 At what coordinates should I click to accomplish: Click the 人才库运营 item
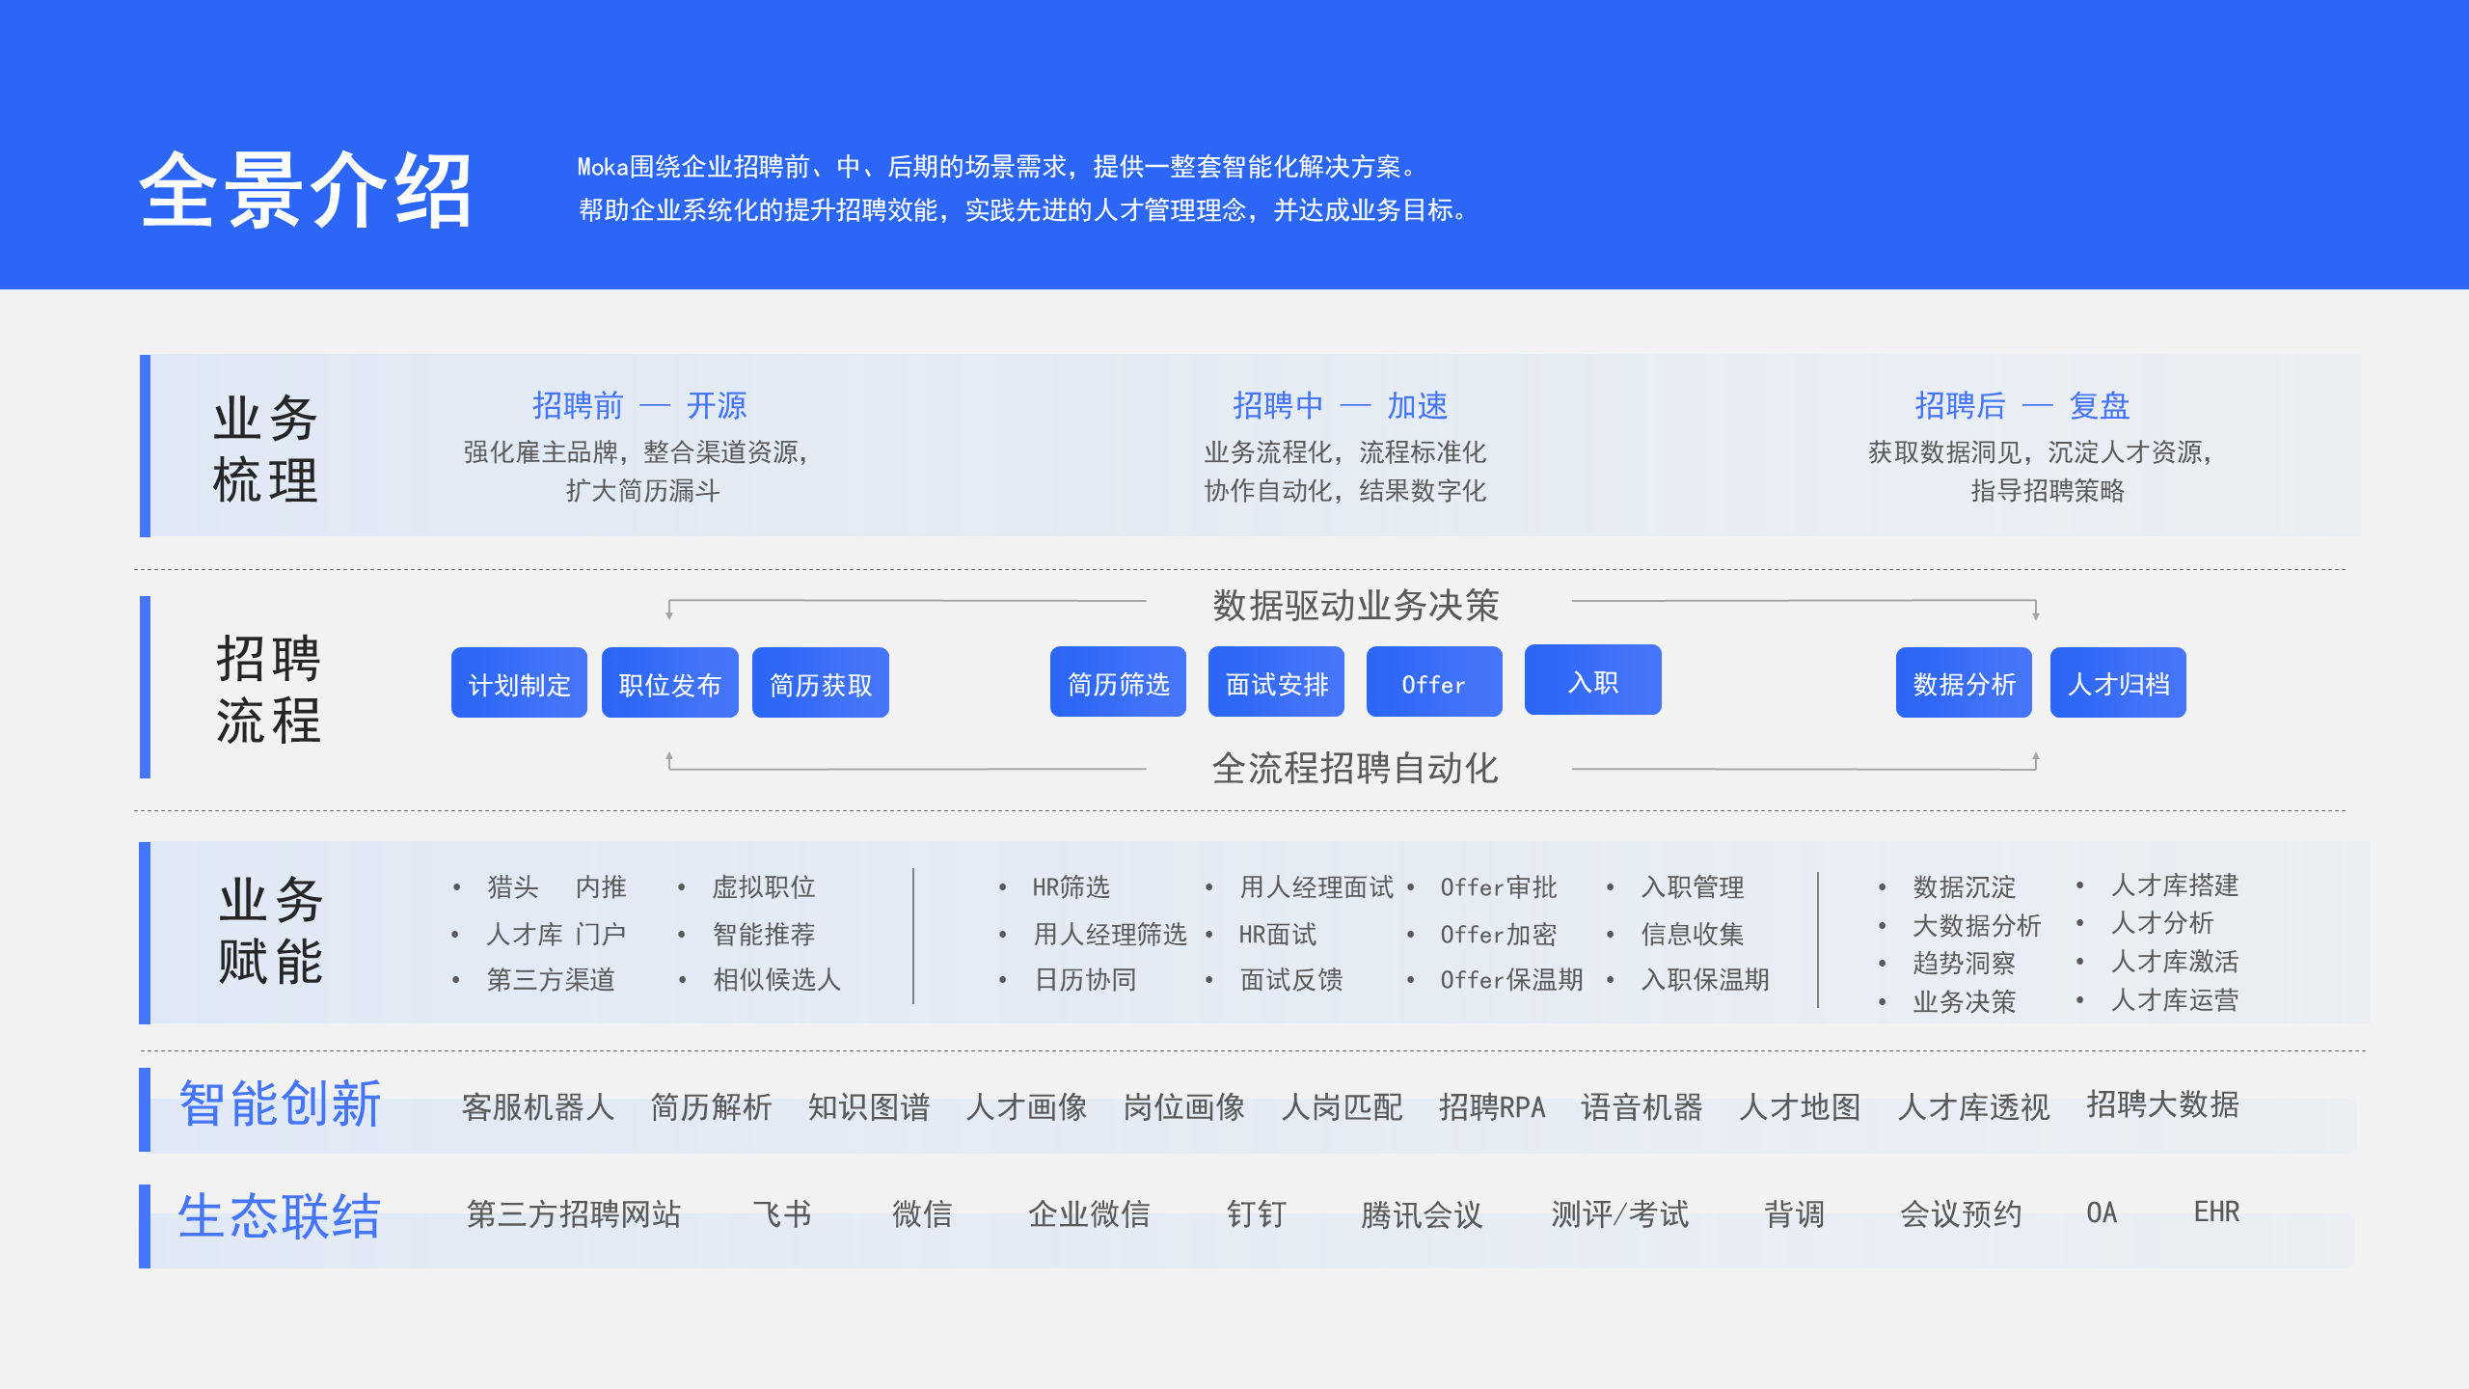click(2175, 999)
